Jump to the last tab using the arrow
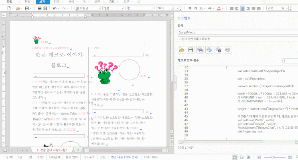The width and height of the screenshot is (298, 160). pyautogui.click(x=27, y=150)
